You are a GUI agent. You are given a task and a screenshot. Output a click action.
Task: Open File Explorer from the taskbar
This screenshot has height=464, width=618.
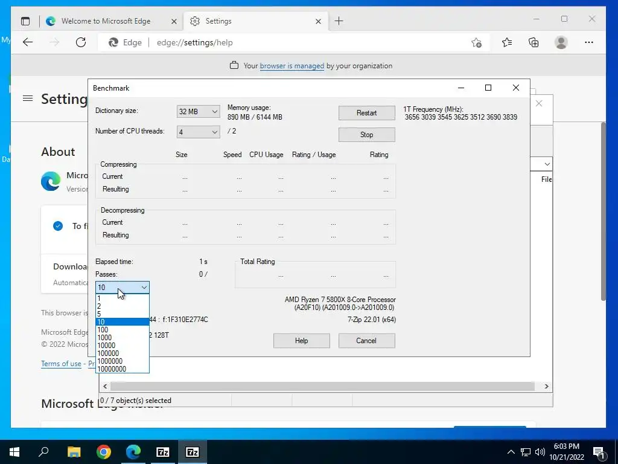coord(74,452)
